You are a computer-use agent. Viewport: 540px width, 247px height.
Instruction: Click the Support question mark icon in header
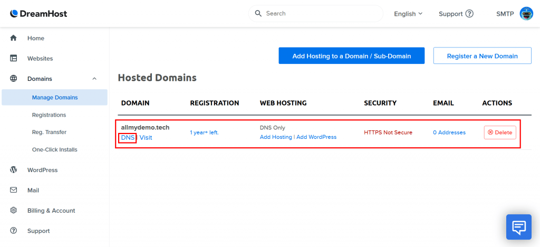pyautogui.click(x=469, y=14)
